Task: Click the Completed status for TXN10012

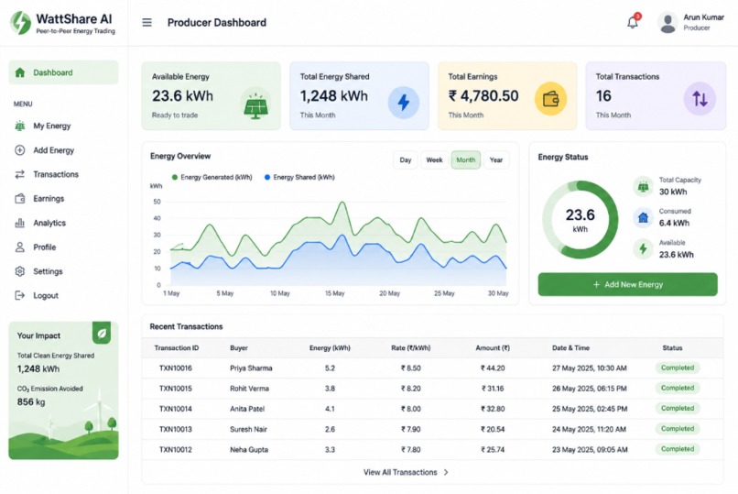Action: pos(678,449)
